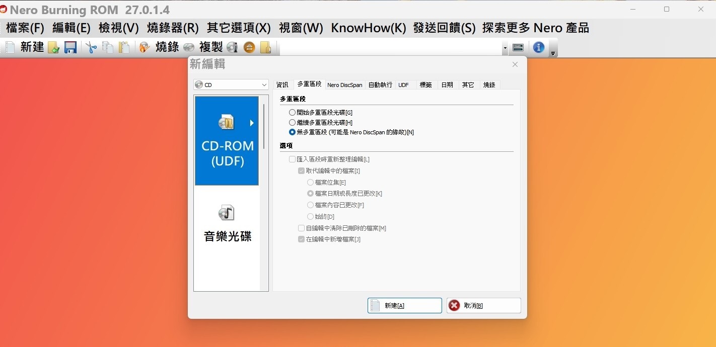Switch to the 資訊 tab
The height and width of the screenshot is (347, 716).
(282, 85)
